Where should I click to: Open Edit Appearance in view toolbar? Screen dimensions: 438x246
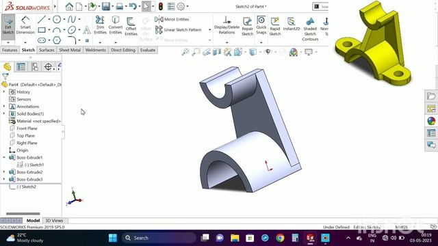294,52
